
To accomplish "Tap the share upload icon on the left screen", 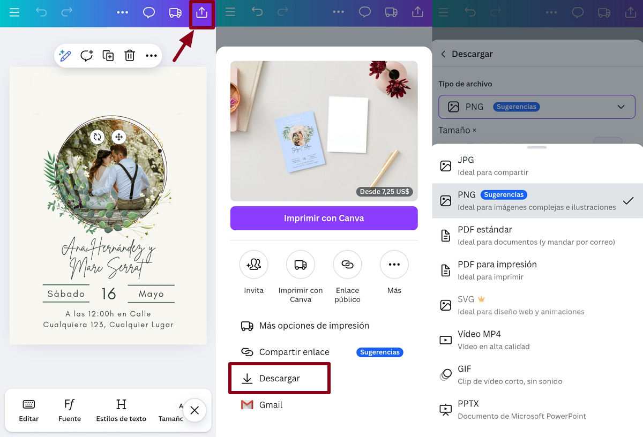I will (201, 12).
